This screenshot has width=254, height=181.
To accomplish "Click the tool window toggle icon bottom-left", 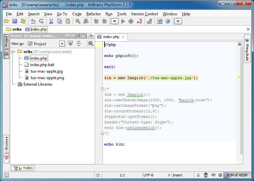I will [7, 175].
